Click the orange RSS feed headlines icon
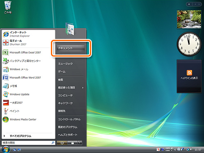The height and width of the screenshot is (153, 204). [x=189, y=73]
